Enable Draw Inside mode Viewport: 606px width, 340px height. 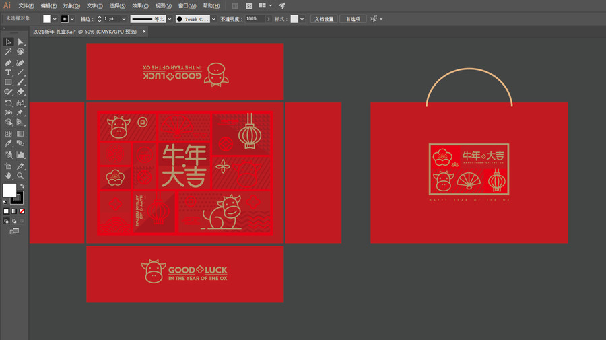coord(22,221)
